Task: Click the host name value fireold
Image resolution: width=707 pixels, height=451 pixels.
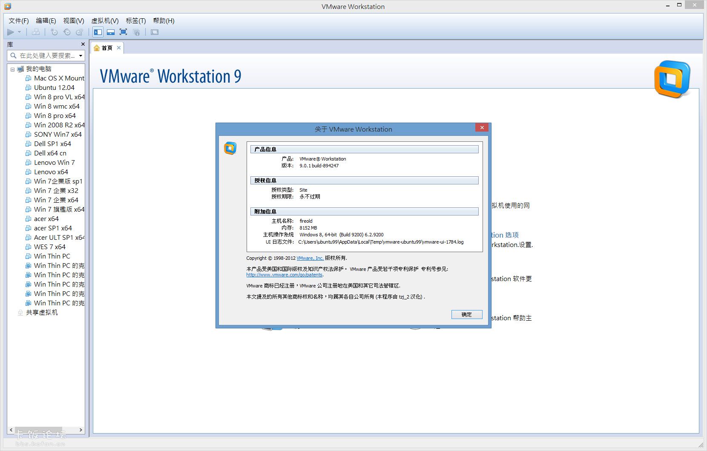Action: [x=306, y=221]
